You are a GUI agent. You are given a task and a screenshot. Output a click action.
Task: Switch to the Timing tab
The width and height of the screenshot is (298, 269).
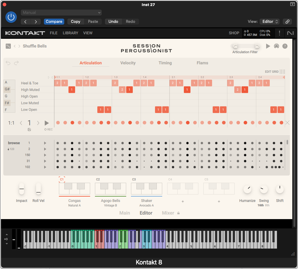165,63
